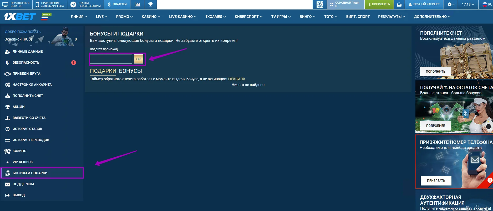
Task: Open Поддержка in sidebar
Action: [42, 184]
